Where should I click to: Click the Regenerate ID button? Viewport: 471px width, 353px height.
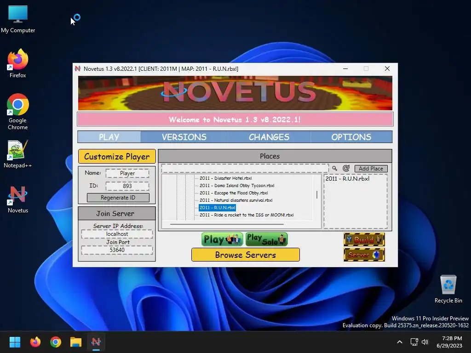coord(118,198)
